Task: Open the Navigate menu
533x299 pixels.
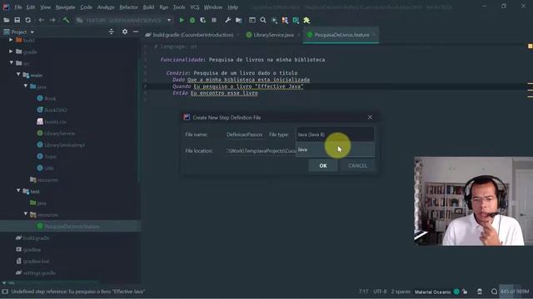Action: point(65,7)
